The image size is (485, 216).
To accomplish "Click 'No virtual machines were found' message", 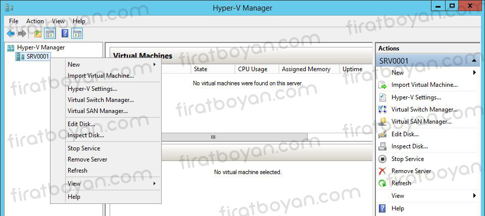I will [x=248, y=83].
